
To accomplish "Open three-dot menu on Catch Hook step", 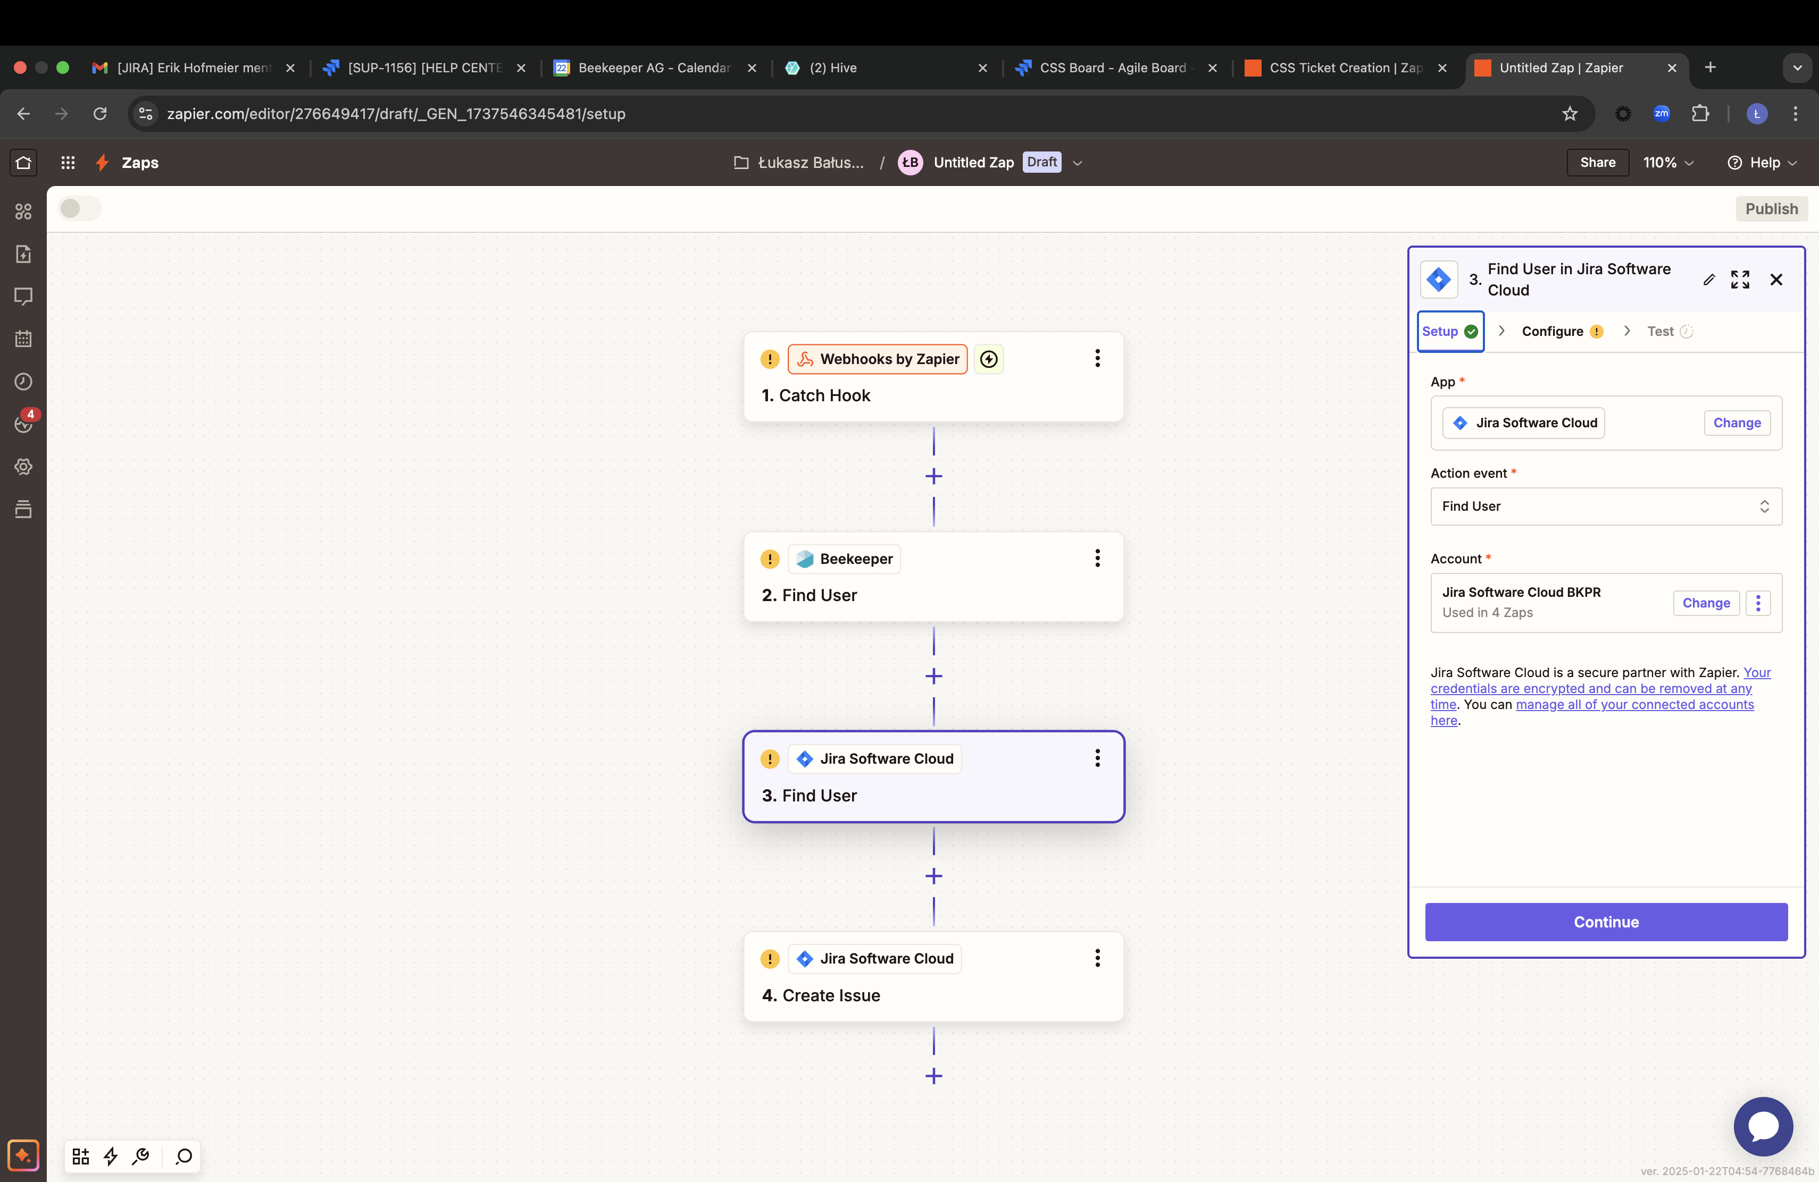I will point(1097,358).
